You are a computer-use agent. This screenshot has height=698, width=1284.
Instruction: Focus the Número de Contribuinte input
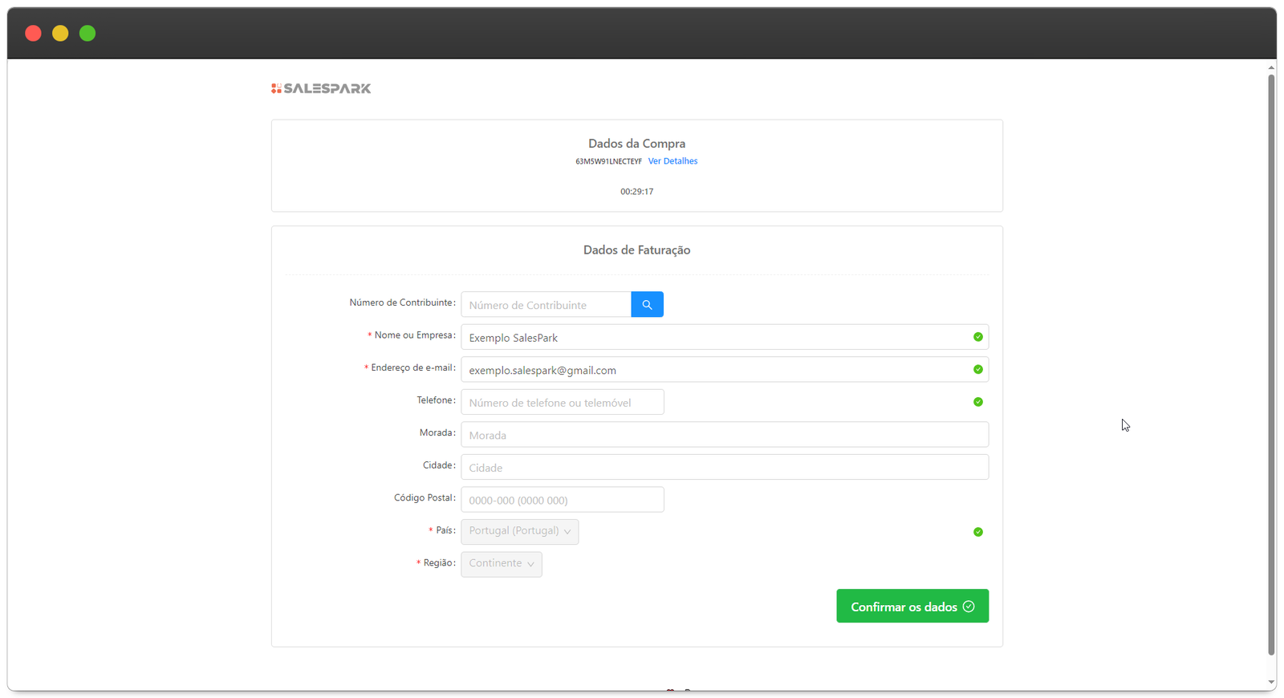pyautogui.click(x=546, y=305)
